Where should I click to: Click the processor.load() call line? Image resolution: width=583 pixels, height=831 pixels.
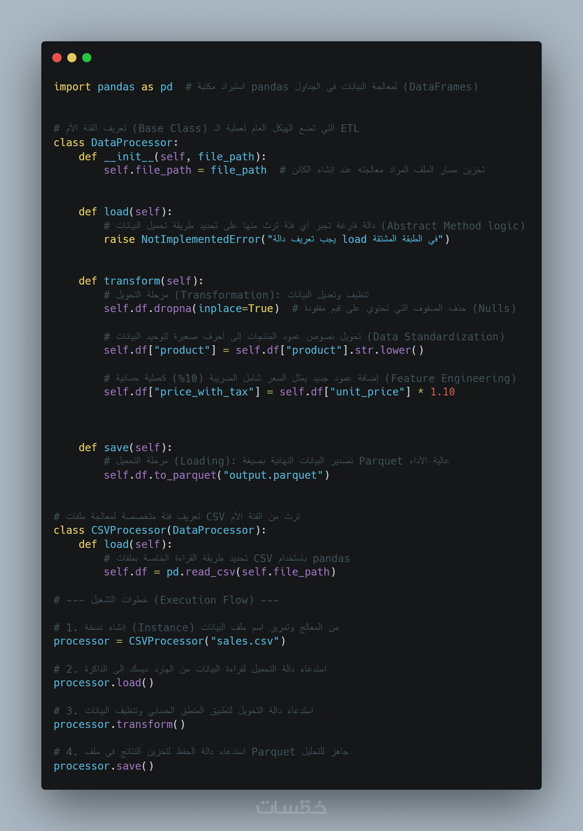pyautogui.click(x=103, y=683)
